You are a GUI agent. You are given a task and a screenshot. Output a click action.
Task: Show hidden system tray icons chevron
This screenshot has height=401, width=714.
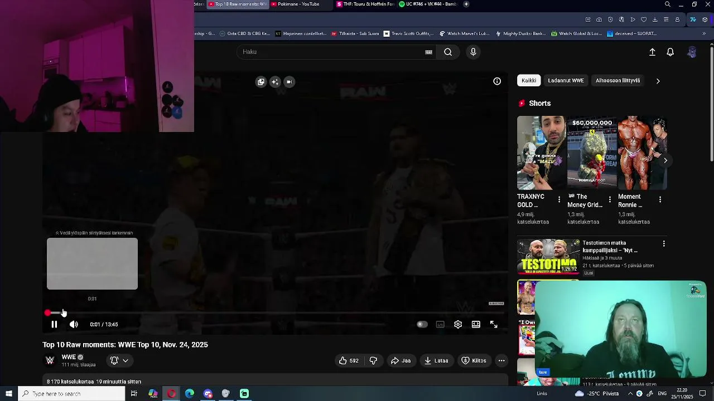[630, 394]
